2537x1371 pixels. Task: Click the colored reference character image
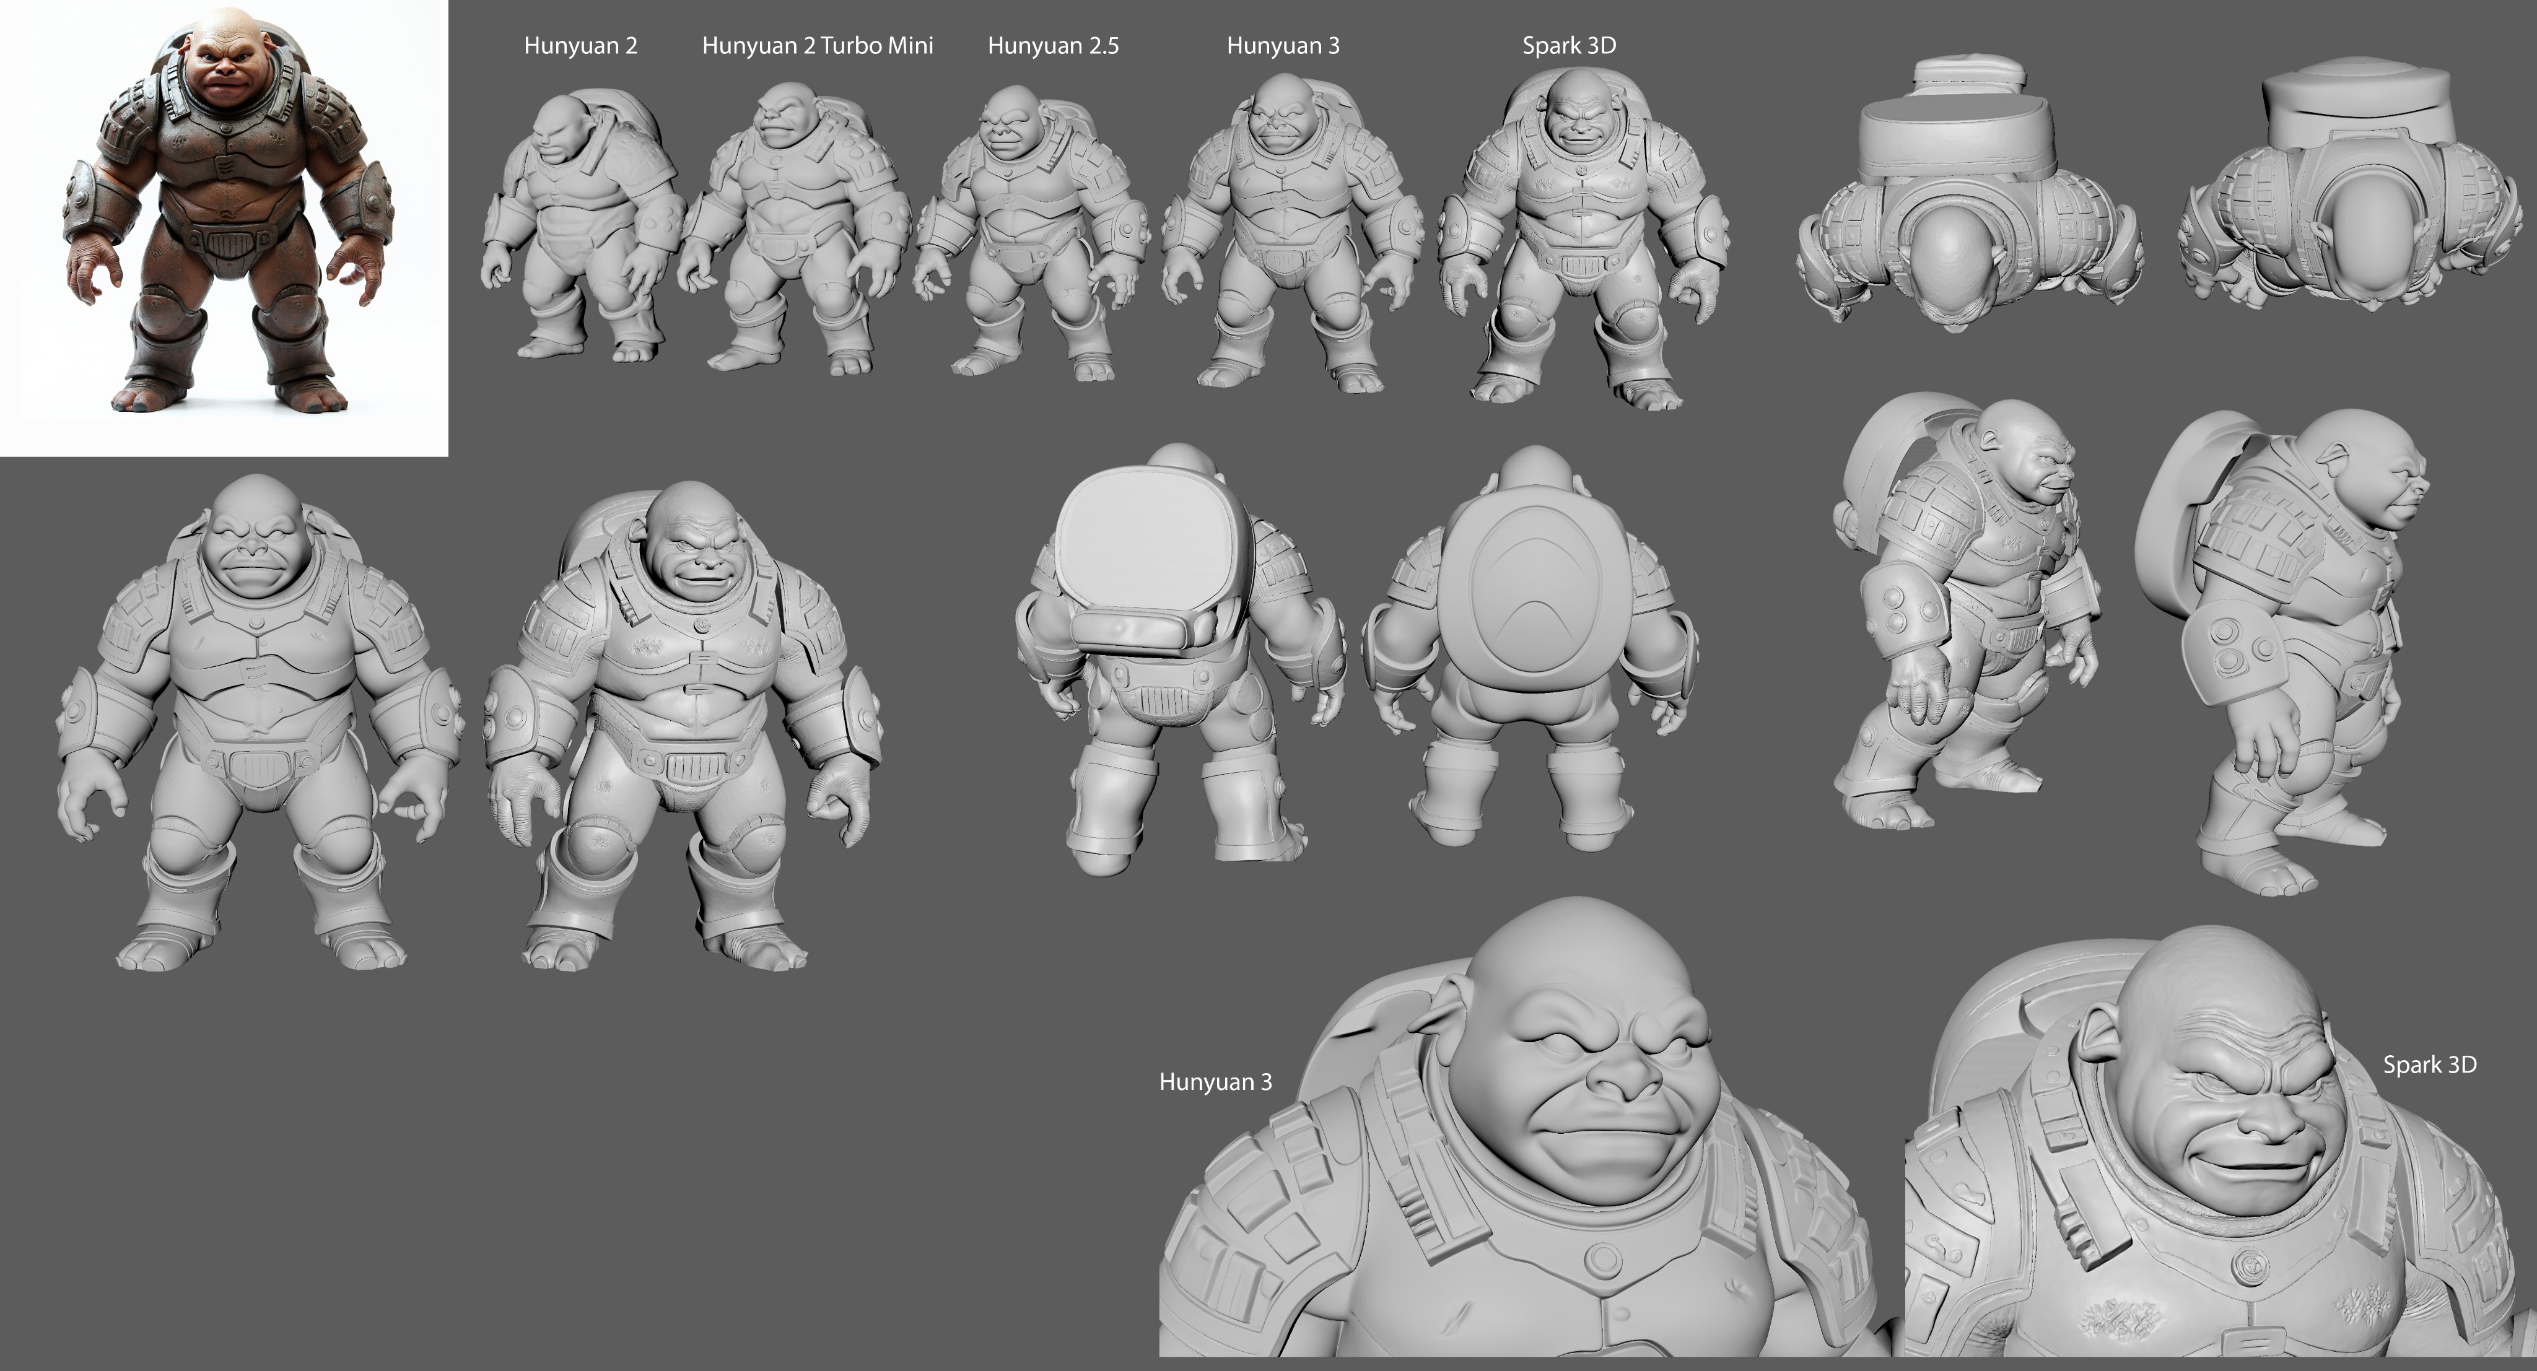point(224,227)
